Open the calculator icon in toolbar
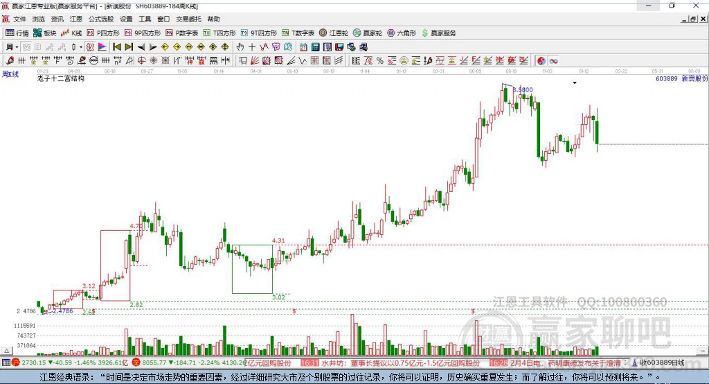The width and height of the screenshot is (709, 384). 315,46
